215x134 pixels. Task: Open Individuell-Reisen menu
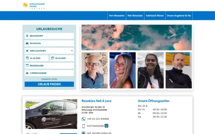pyautogui.click(x=155, y=16)
